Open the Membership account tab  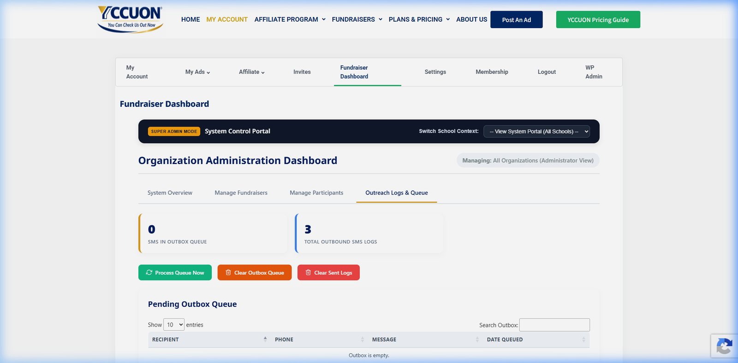[492, 72]
